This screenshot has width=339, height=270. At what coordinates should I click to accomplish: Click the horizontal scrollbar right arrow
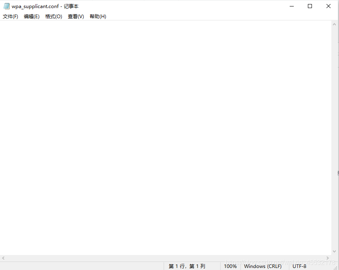(x=328, y=258)
